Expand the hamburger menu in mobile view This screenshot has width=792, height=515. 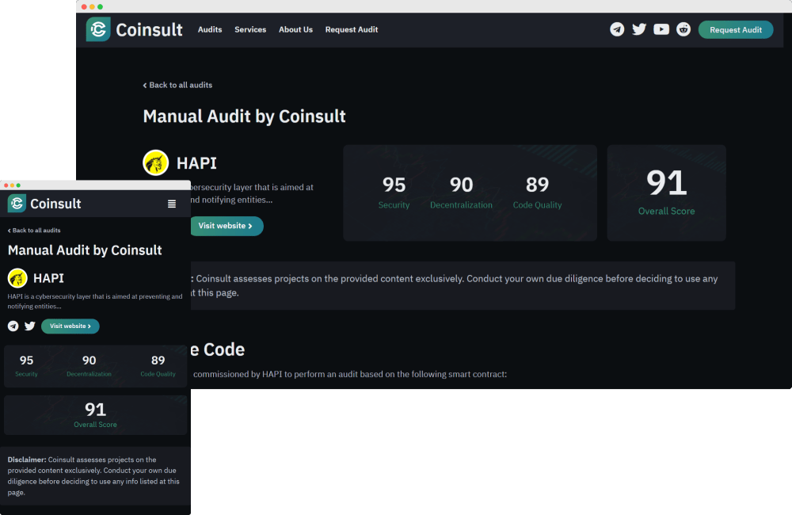pyautogui.click(x=172, y=204)
